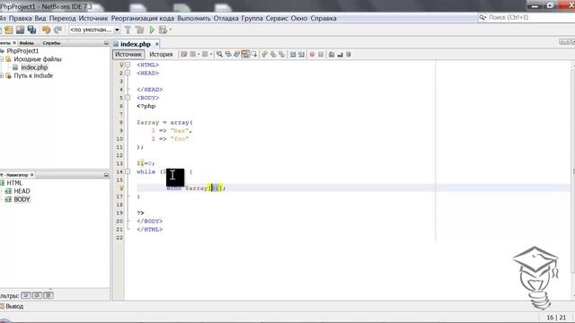Click the Find Selection magnifier icon
Image resolution: width=575 pixels, height=323 pixels.
coord(219,54)
